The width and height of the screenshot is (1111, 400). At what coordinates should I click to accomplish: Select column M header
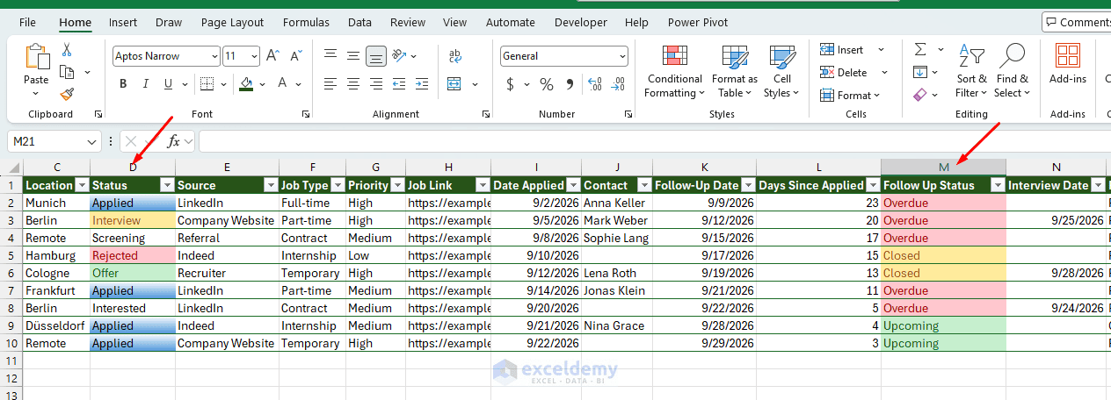(944, 168)
